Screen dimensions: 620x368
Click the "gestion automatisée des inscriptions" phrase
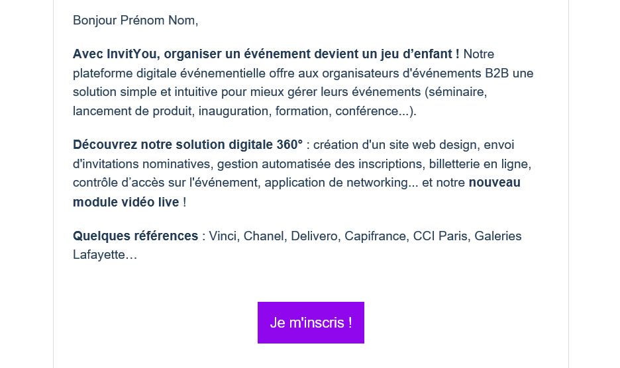(321, 163)
